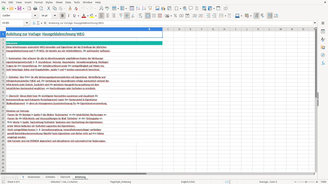328x184 pixels.
Task: Switch to the Einheiten sheet tab
Action: (50, 177)
